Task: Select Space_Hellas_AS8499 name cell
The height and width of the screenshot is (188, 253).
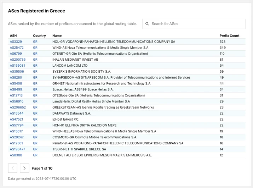Action: [x=83, y=90]
